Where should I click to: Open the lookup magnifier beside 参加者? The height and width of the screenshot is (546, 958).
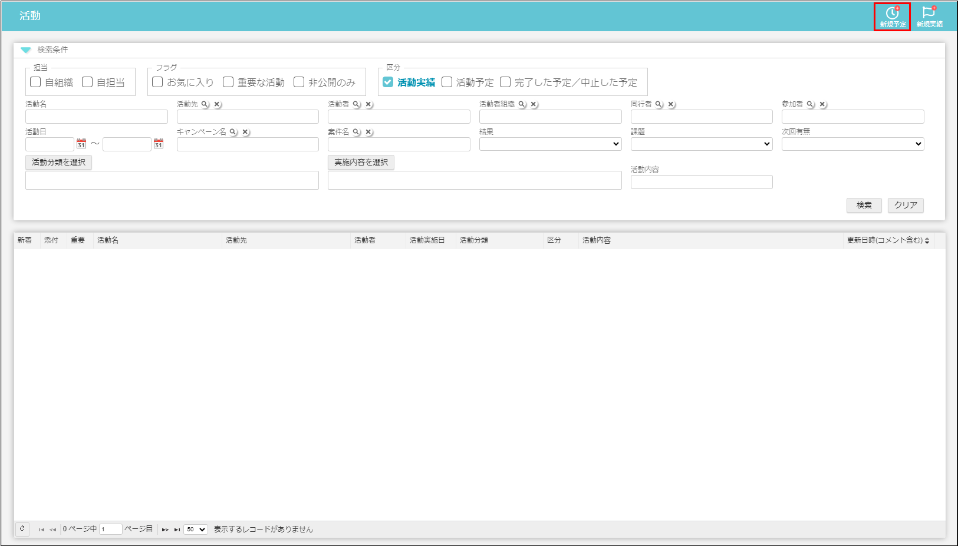(x=810, y=104)
